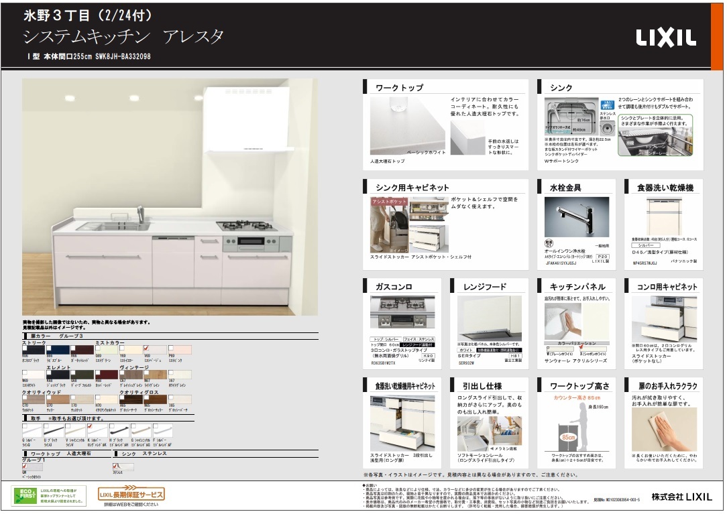
Task: Click the 氷野3丁目 title text
Action: coord(87,16)
